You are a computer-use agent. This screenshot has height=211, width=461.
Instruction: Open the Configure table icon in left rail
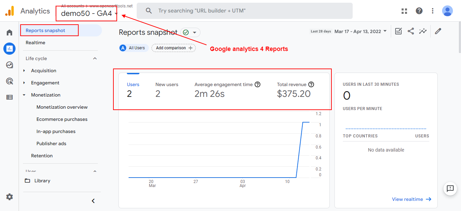(9, 97)
